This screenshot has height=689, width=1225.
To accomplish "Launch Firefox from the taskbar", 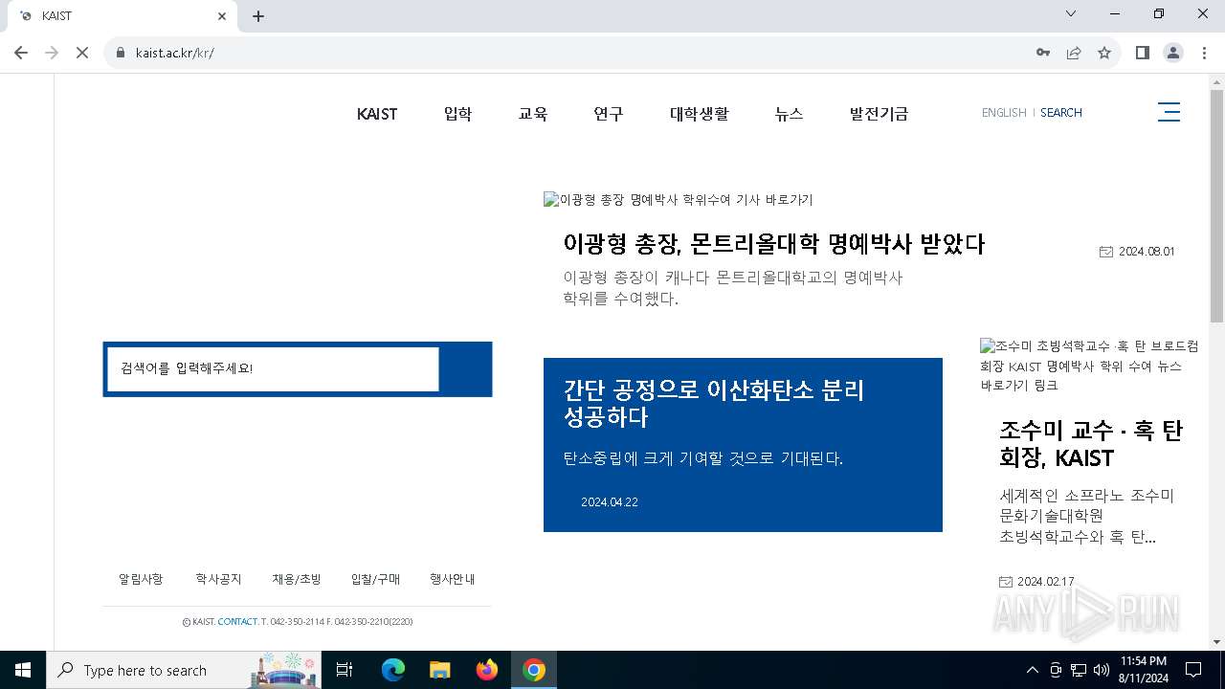I will pyautogui.click(x=487, y=670).
